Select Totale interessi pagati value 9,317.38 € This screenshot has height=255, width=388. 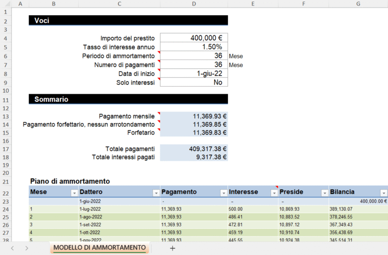point(194,157)
